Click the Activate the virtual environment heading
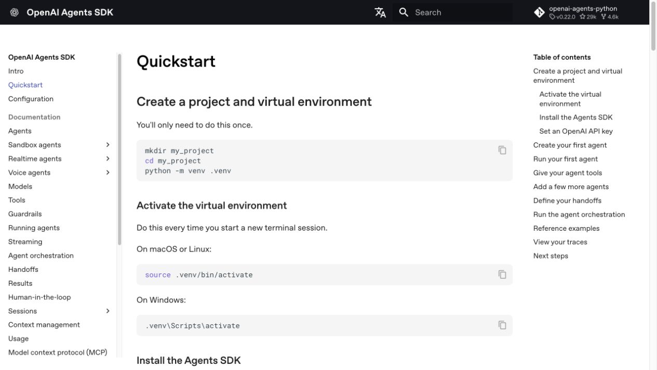This screenshot has height=370, width=657. 211,206
